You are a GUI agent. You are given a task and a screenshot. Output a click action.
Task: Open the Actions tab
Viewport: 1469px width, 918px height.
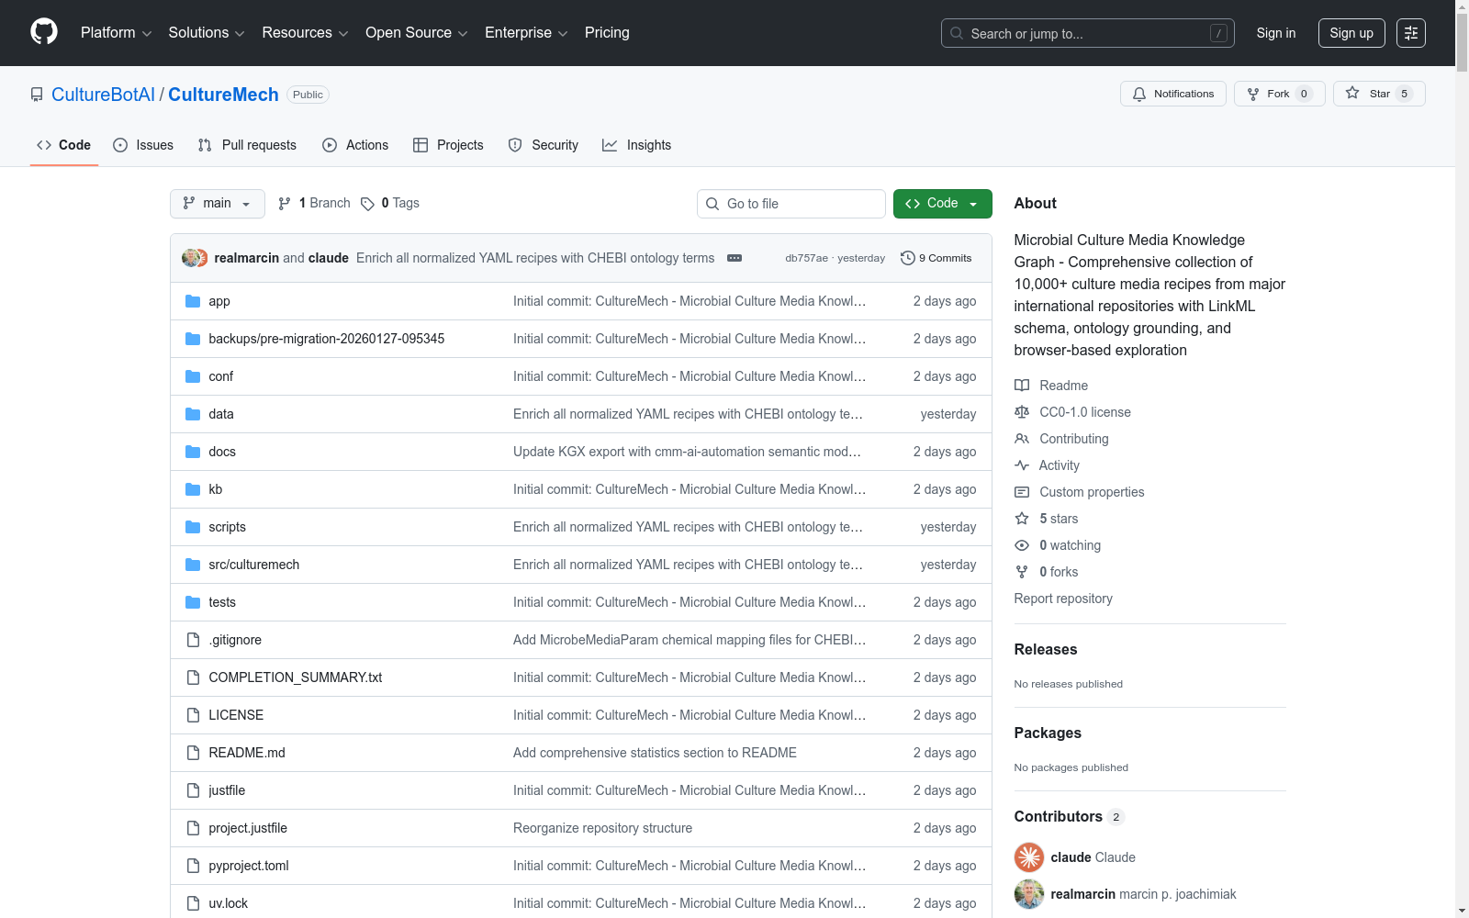click(x=355, y=145)
